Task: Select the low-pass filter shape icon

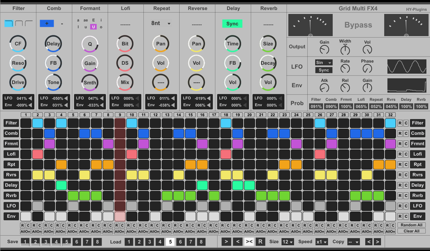Action: [x=9, y=24]
